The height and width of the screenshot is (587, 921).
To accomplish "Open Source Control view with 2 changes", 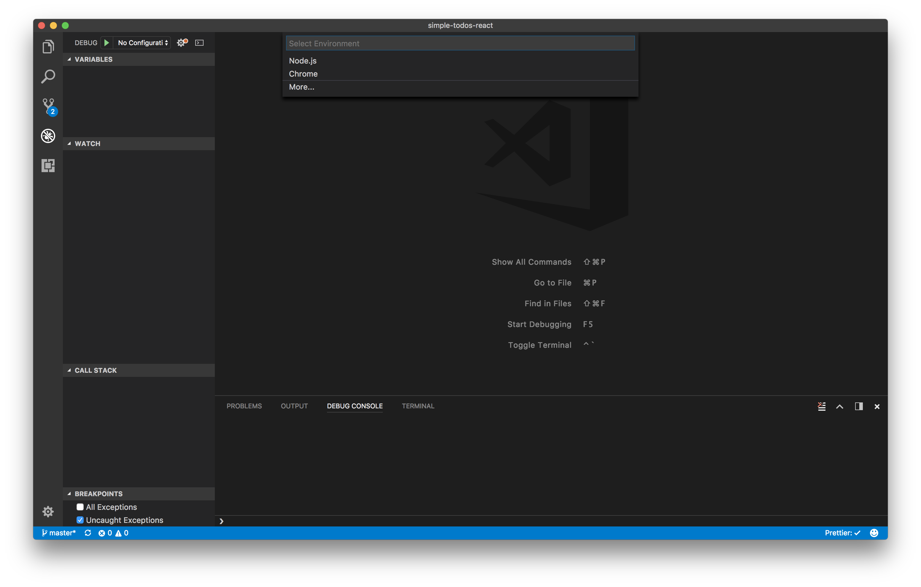I will (49, 107).
